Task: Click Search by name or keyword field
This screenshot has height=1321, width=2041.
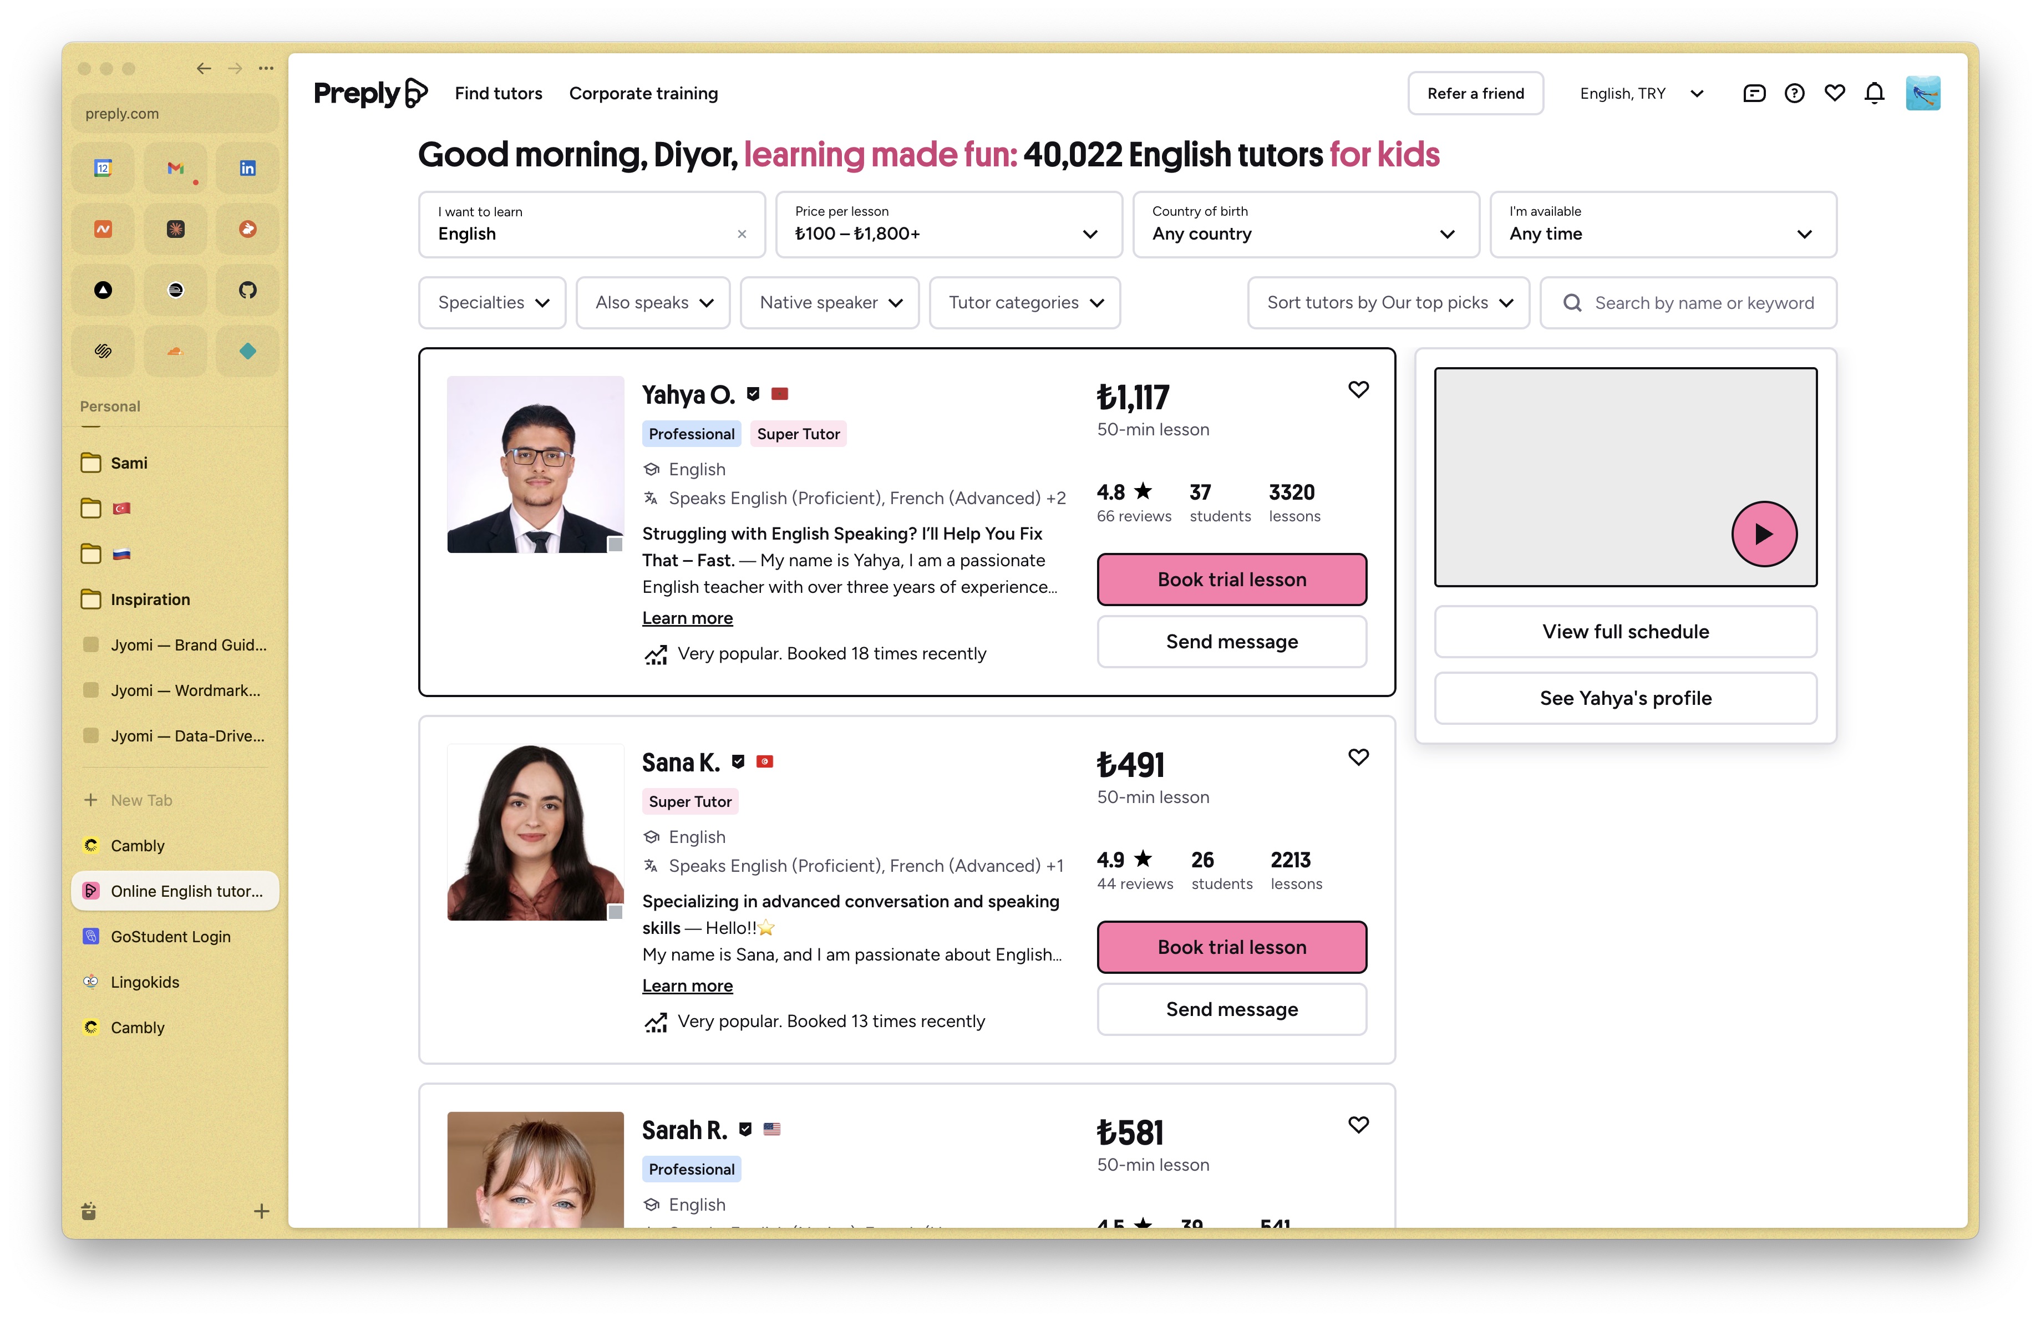Action: click(x=1703, y=303)
